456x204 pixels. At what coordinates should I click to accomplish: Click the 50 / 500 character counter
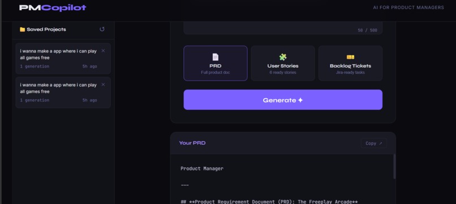click(367, 30)
